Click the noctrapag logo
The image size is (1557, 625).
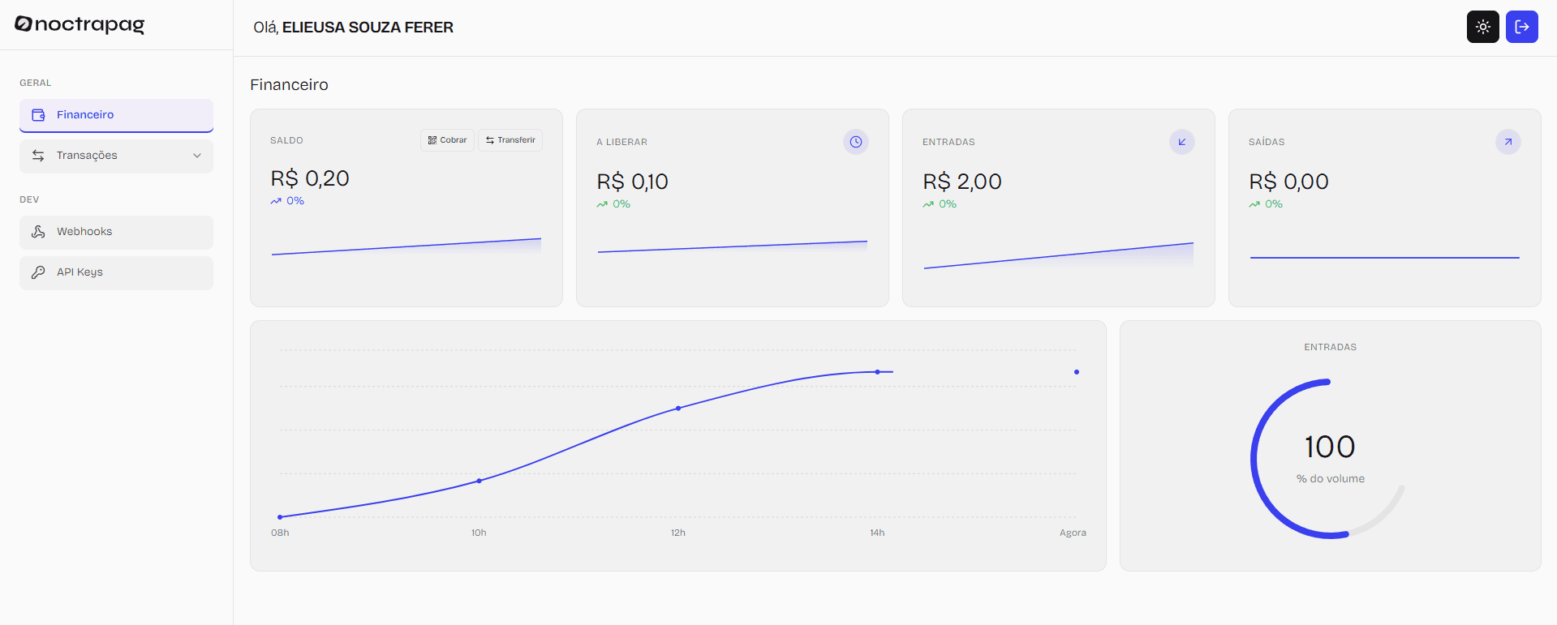(x=80, y=24)
